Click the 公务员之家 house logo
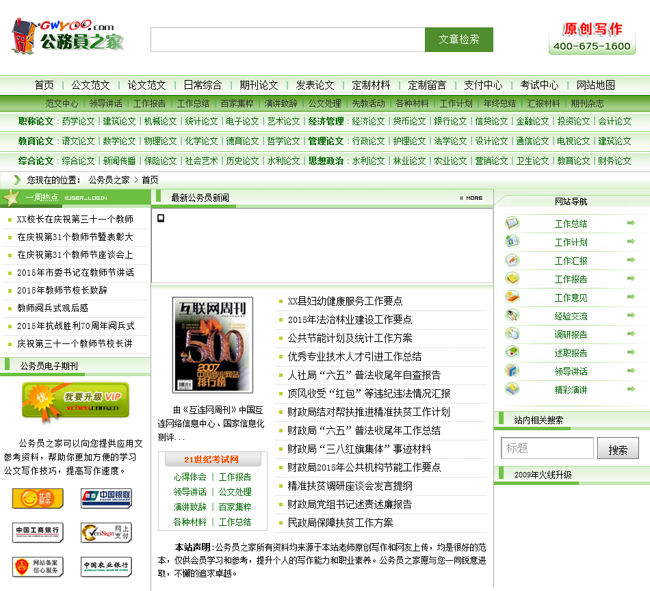 click(67, 36)
